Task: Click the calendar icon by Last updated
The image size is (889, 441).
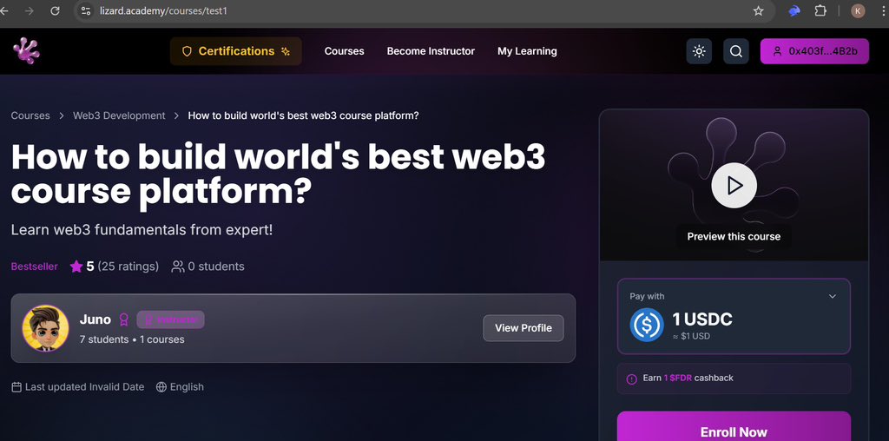Action: [16, 387]
